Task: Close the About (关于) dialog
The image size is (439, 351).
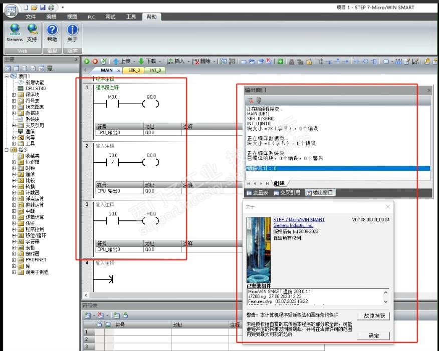Action: [387, 207]
